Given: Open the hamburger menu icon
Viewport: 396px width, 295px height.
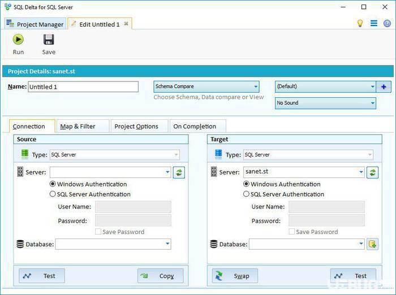Looking at the screenshot, I should tap(374, 23).
